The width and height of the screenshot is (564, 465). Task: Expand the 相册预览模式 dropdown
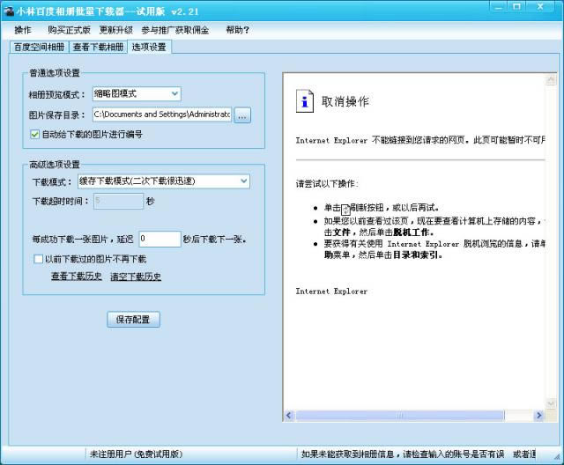(174, 93)
